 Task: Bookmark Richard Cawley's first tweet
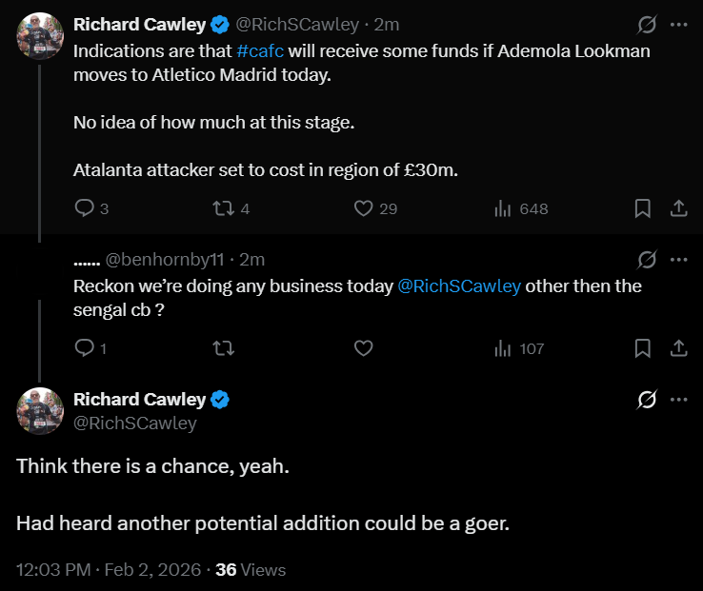pos(643,208)
